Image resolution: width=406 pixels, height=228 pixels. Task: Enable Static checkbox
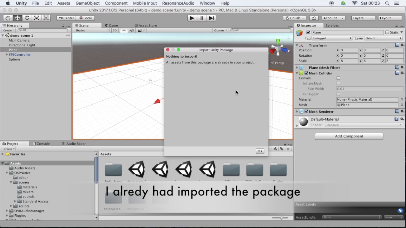[x=387, y=32]
